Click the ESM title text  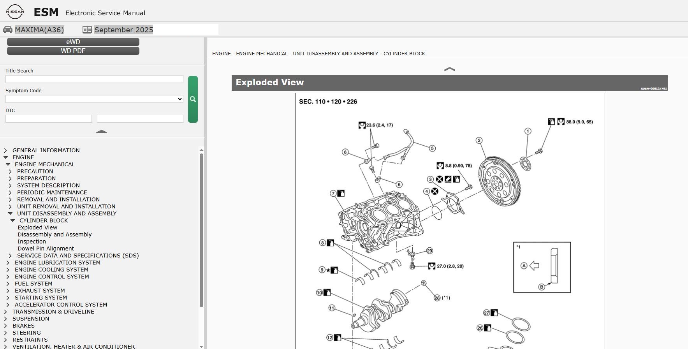[x=46, y=12]
